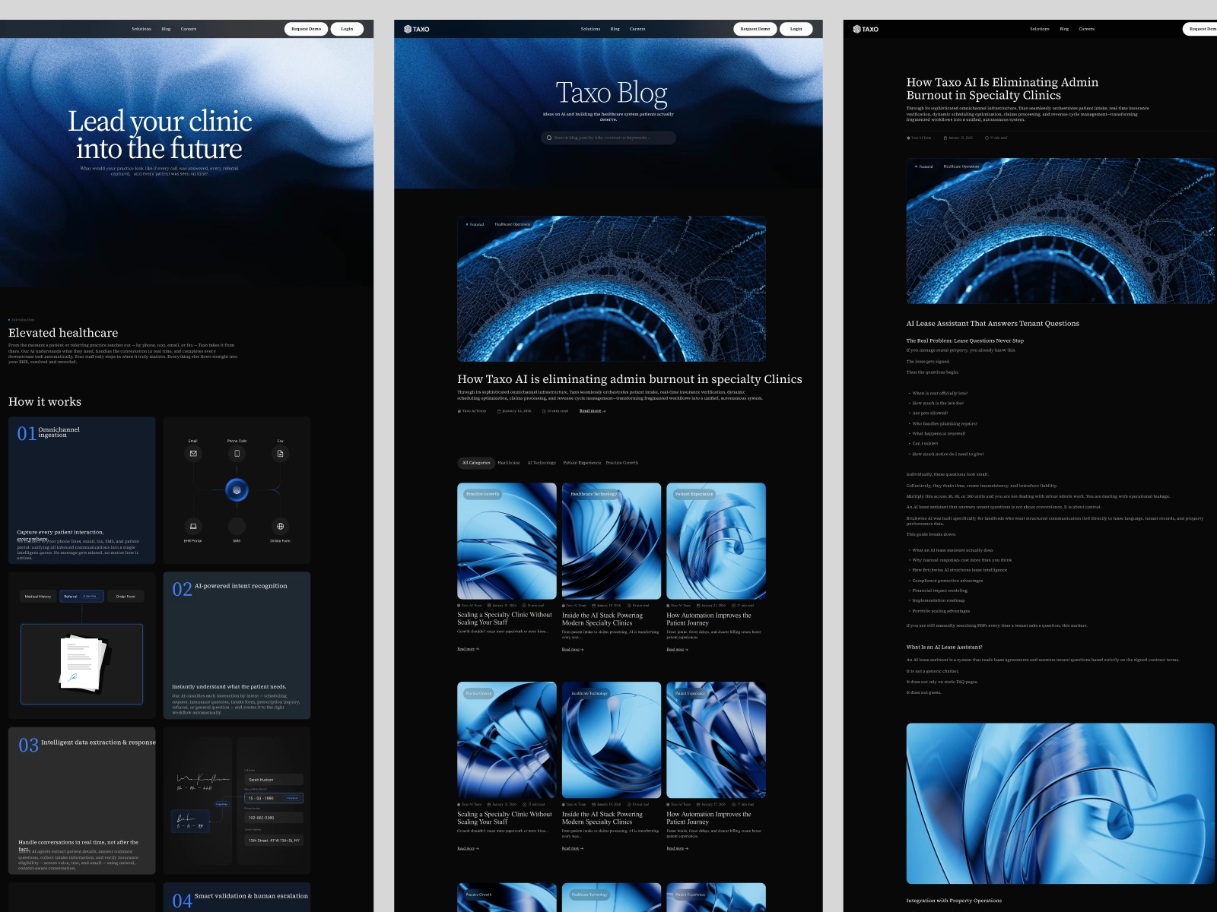Viewport: 1217px width, 912px height.
Task: Click 'Integration with Property Operations' heading
Action: (x=954, y=901)
